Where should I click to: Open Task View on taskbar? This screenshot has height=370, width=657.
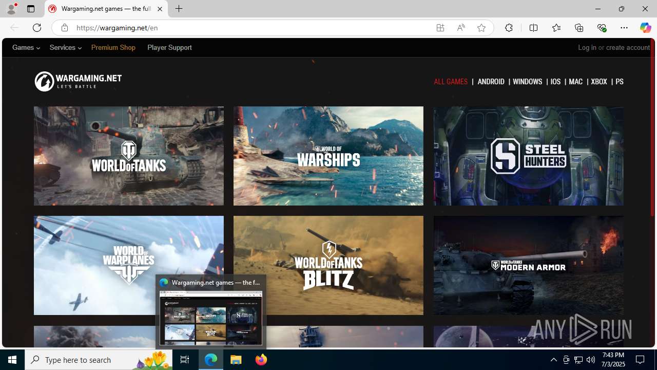(x=185, y=360)
